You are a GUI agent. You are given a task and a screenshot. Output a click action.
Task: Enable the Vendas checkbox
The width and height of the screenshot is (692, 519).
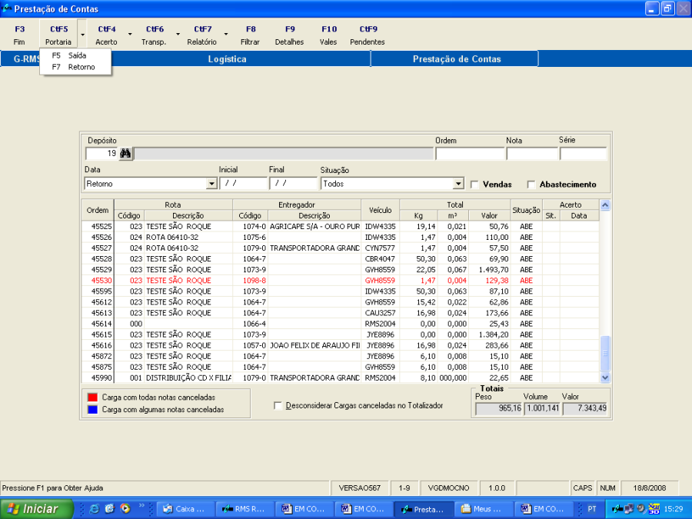475,185
